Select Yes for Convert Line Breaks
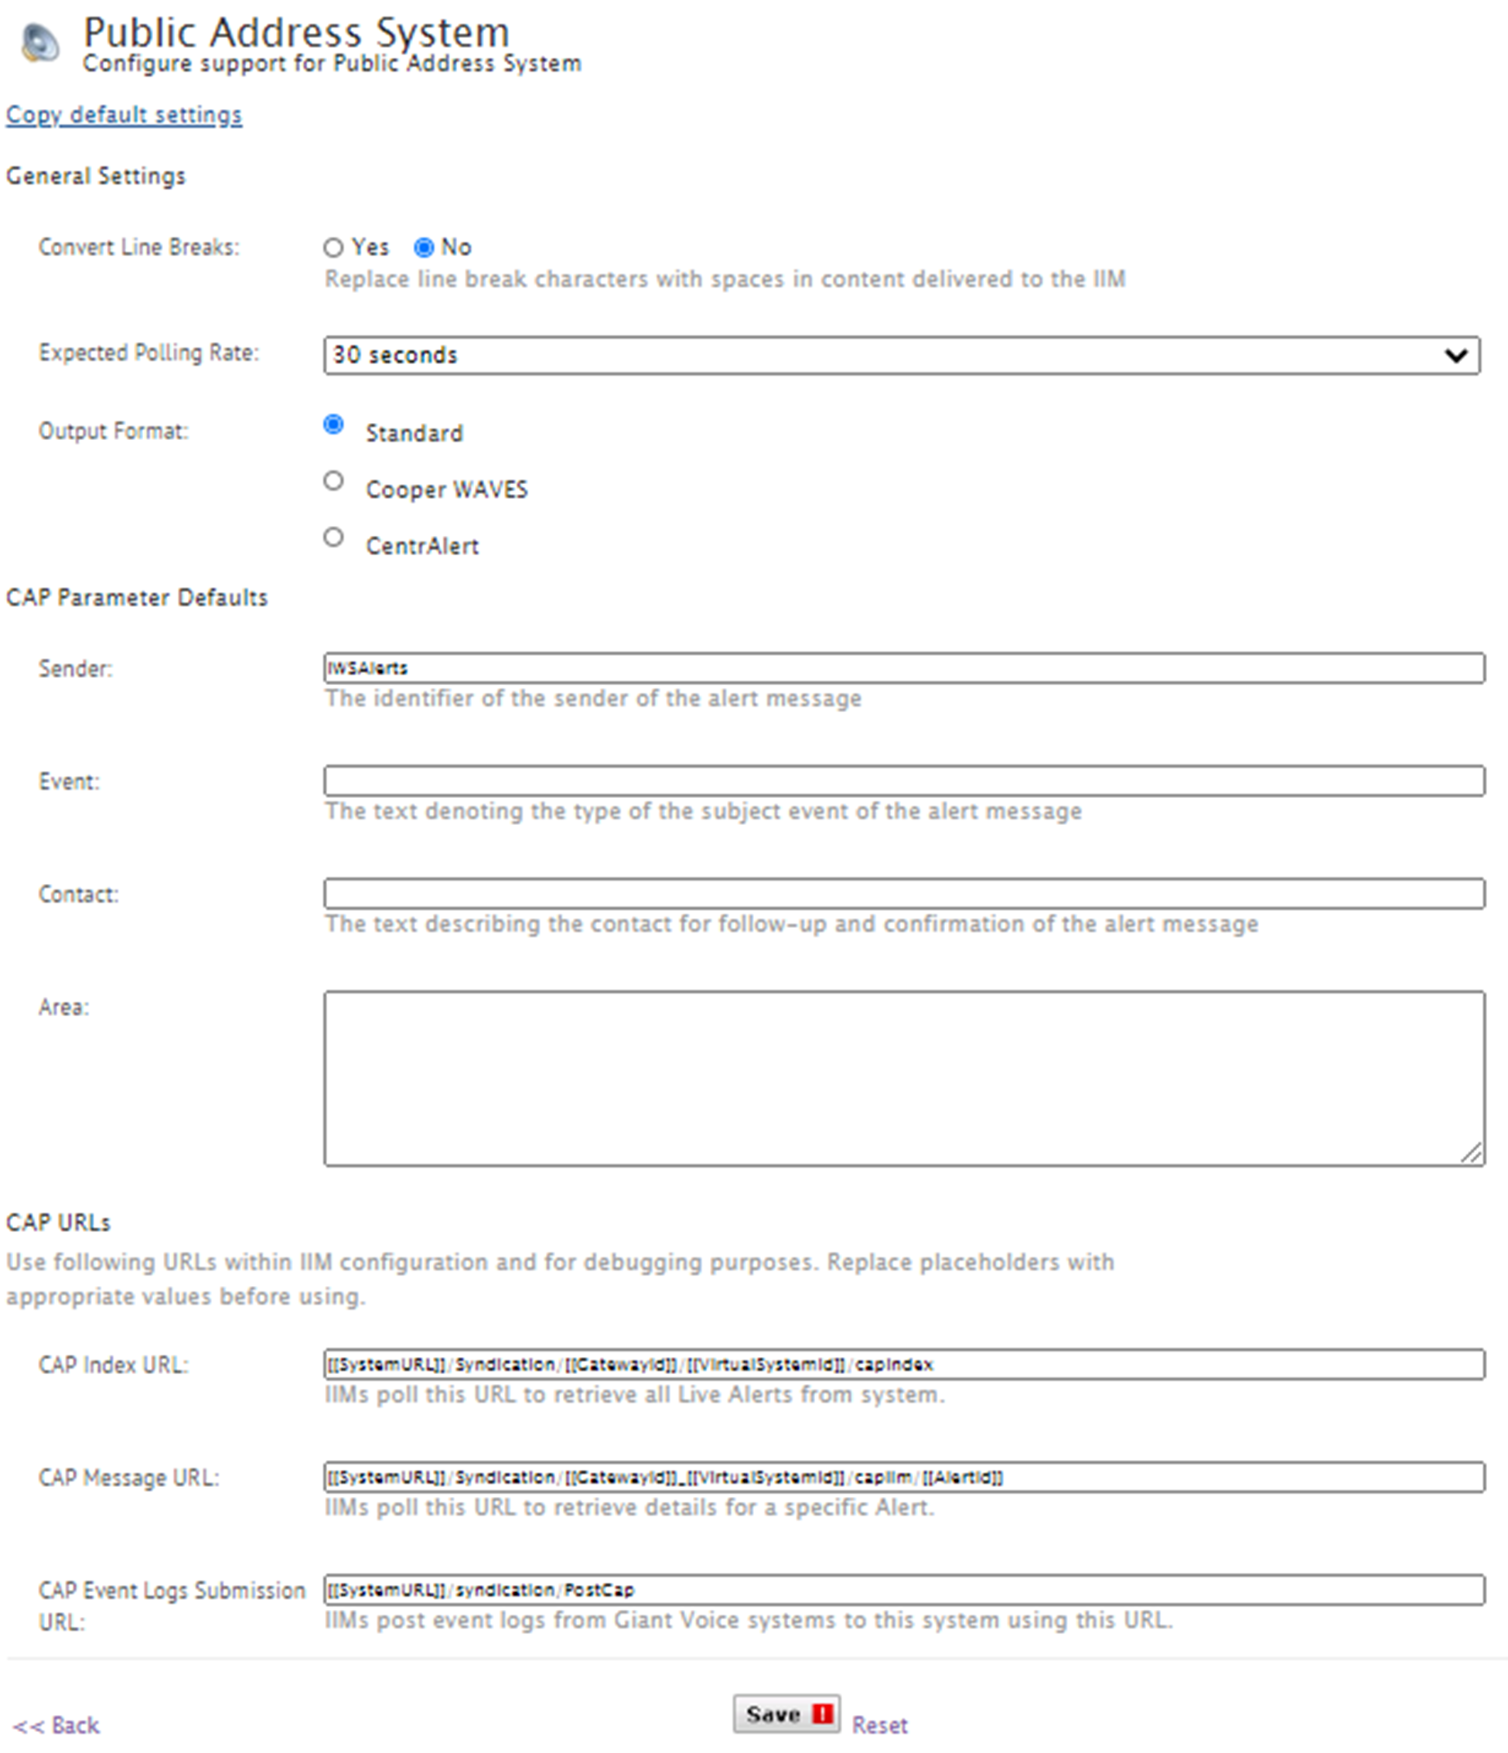 coord(333,247)
